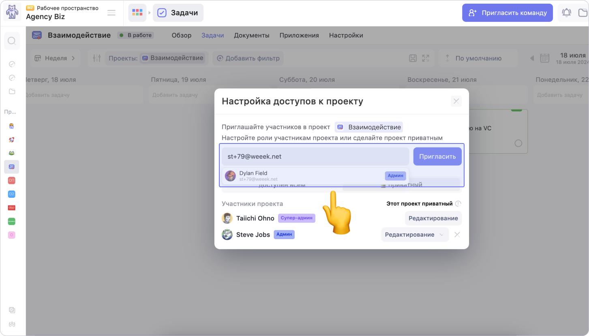This screenshot has width=589, height=336.
Task: Expand the Неделя view selector
Action: (x=55, y=58)
